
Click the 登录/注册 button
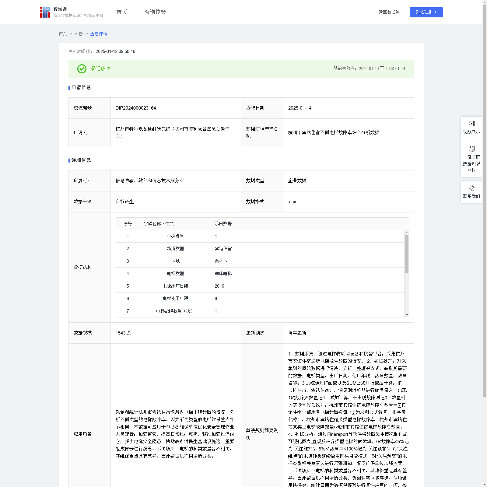point(426,12)
